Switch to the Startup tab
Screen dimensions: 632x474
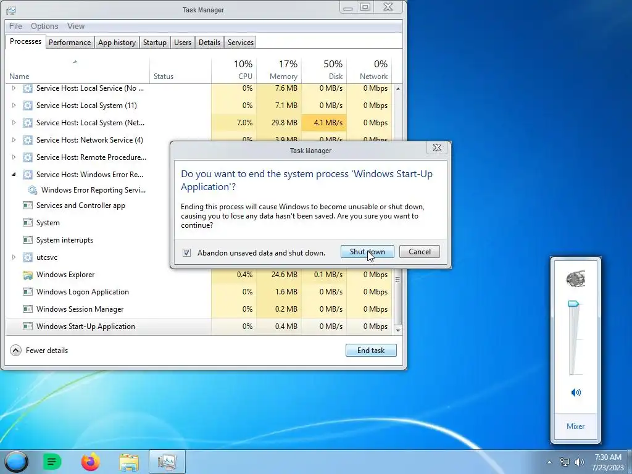coord(155,43)
